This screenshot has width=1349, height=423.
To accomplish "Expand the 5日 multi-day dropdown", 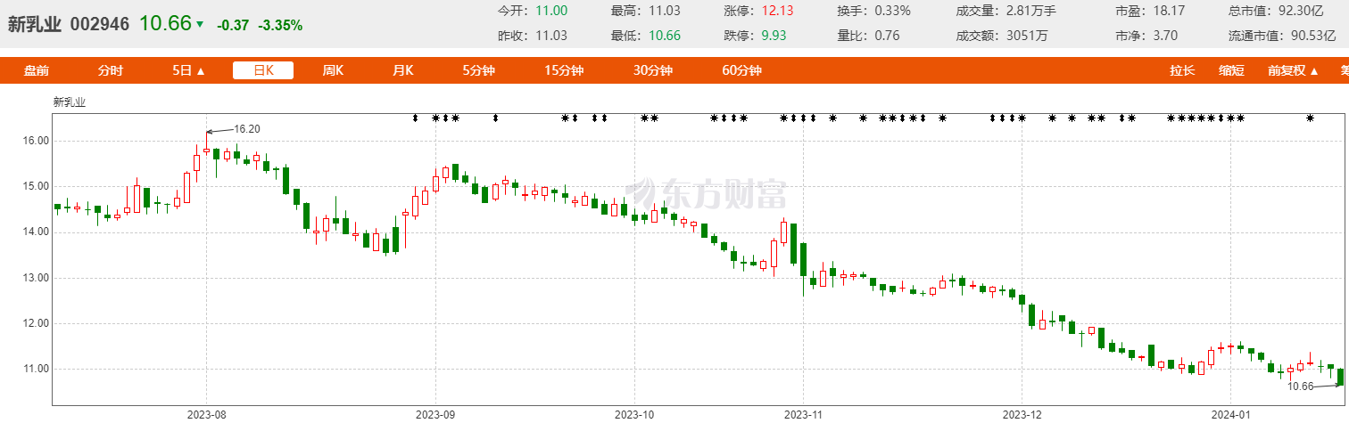I will click(x=188, y=71).
